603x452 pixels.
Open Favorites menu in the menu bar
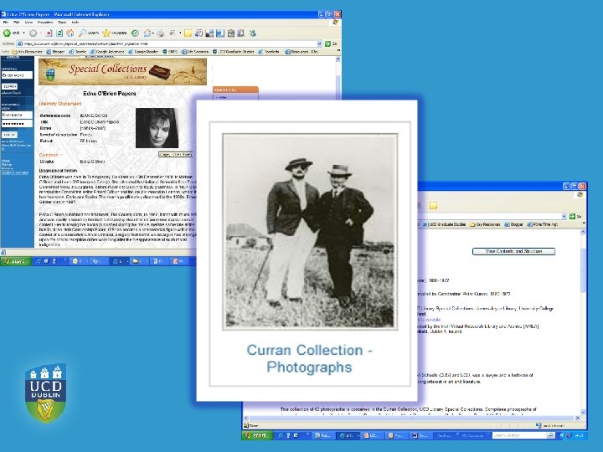(x=45, y=23)
